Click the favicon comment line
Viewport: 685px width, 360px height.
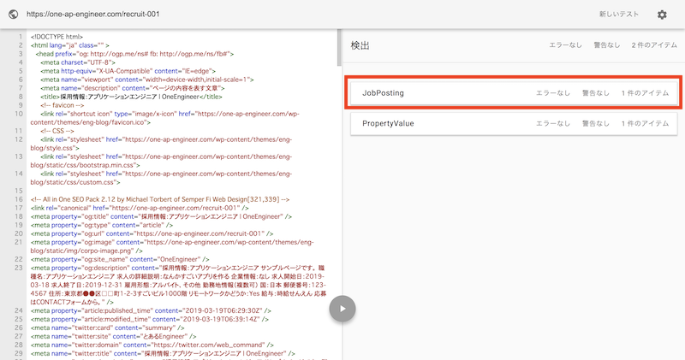point(62,105)
